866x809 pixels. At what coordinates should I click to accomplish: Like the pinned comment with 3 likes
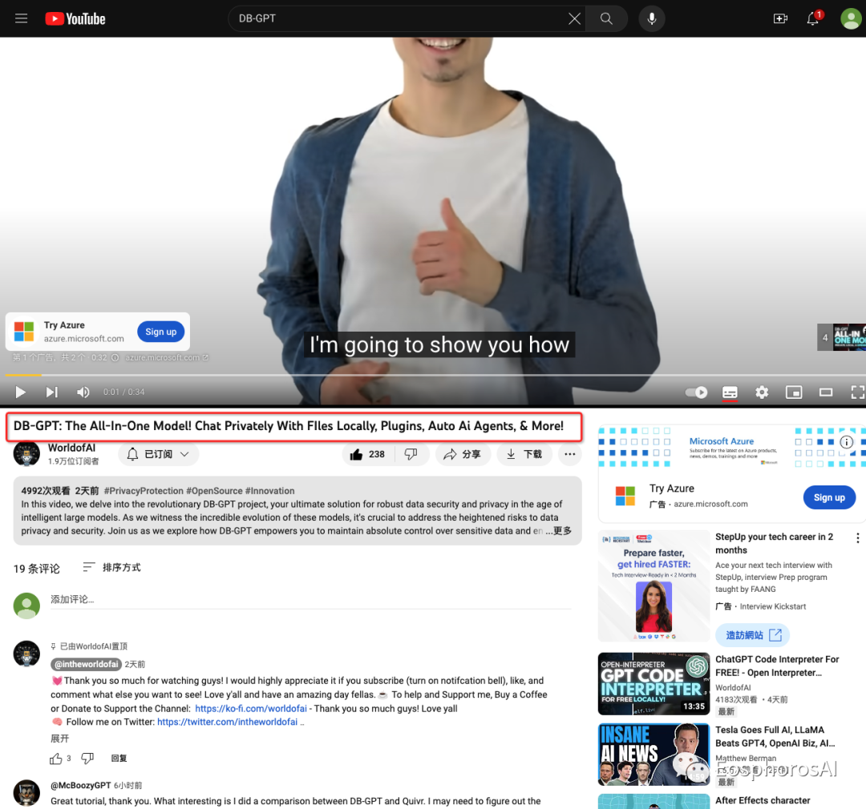56,759
